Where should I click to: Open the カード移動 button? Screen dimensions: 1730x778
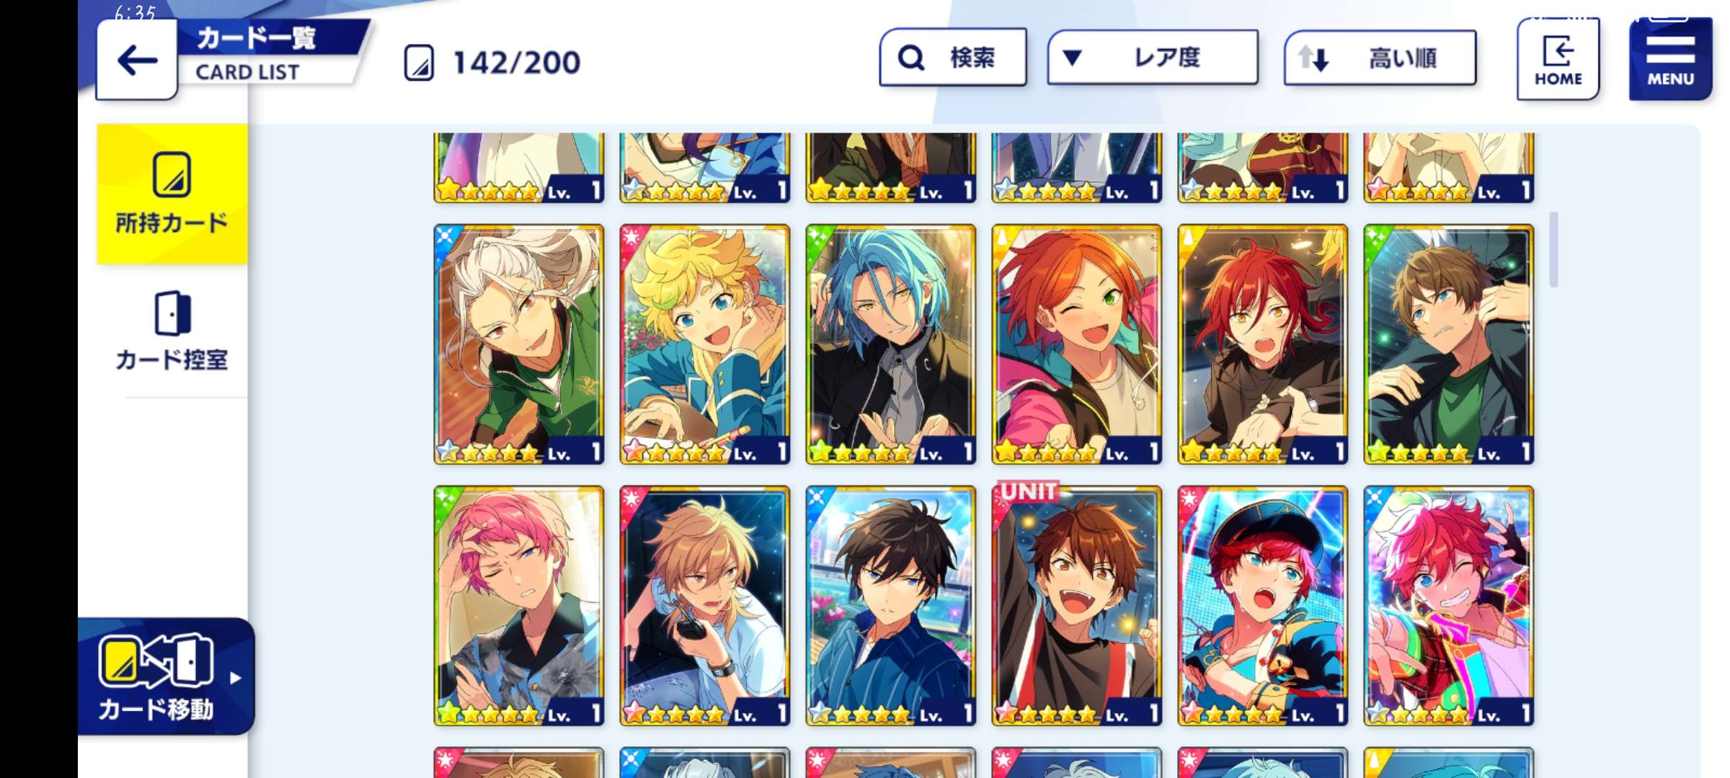click(x=167, y=676)
